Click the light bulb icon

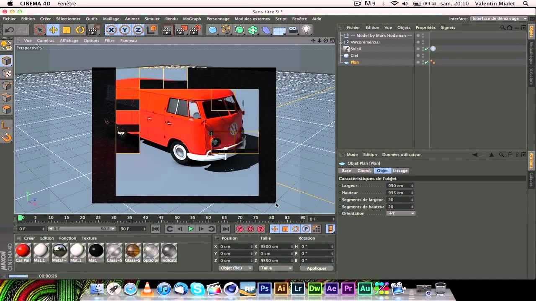[x=307, y=30]
